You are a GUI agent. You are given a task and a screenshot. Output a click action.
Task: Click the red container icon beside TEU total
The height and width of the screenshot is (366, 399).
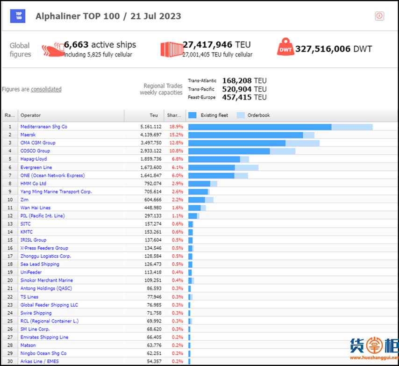point(172,50)
